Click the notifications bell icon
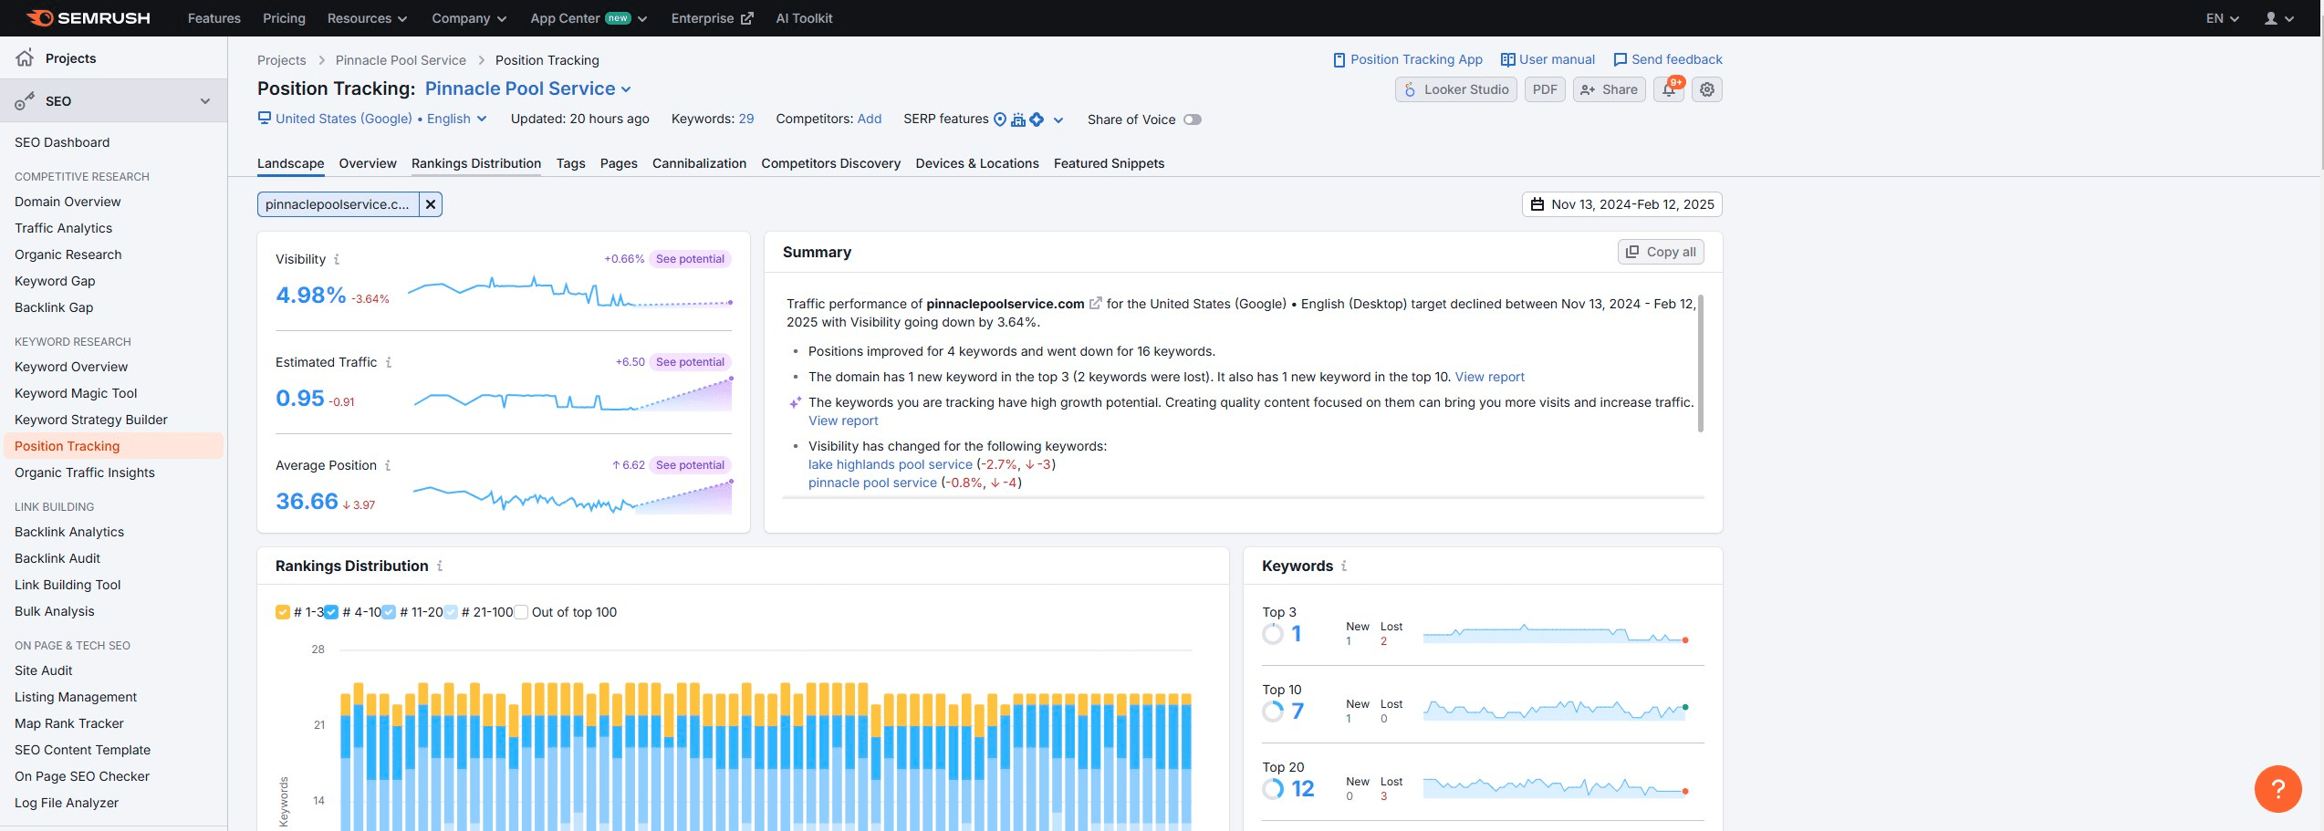The width and height of the screenshot is (2324, 831). pyautogui.click(x=1669, y=89)
